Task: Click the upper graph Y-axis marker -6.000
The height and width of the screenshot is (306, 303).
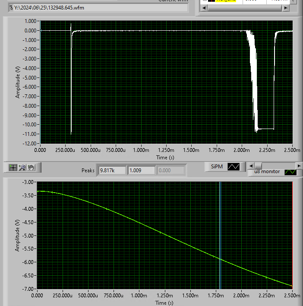Action: pos(30,87)
